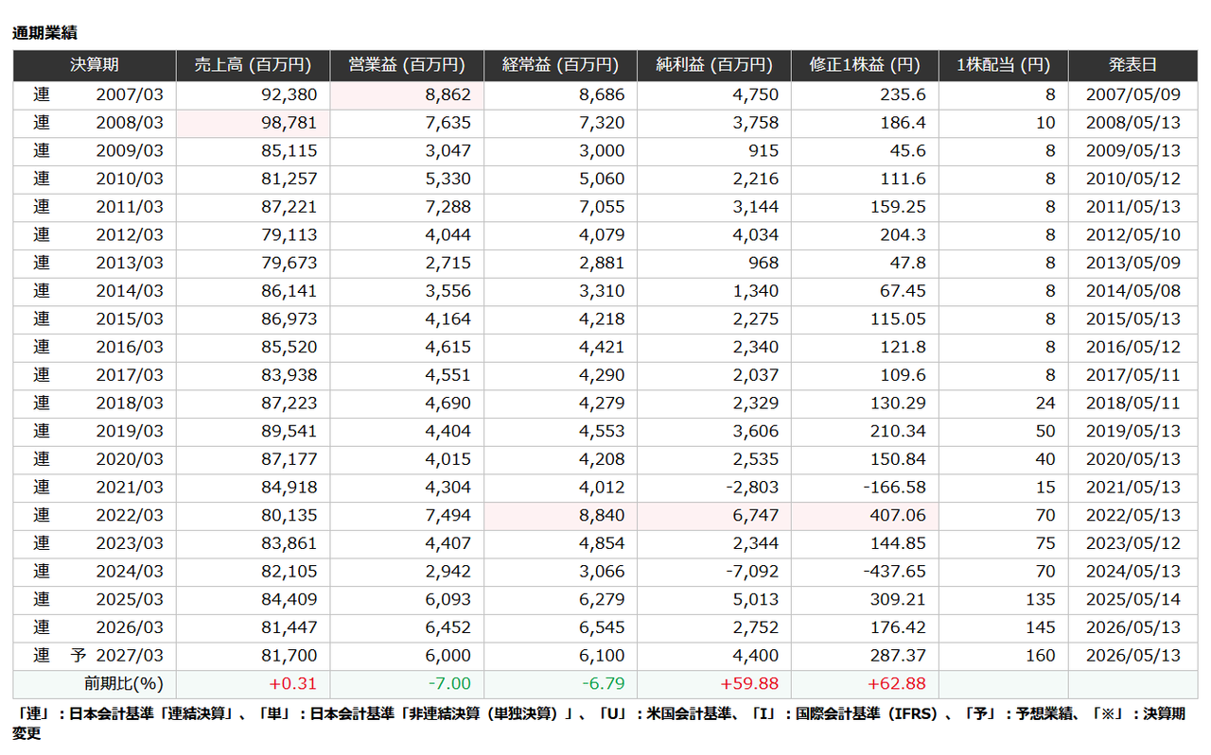Click announcement date 2019/05/13
This screenshot has width=1211, height=755.
click(x=1133, y=431)
